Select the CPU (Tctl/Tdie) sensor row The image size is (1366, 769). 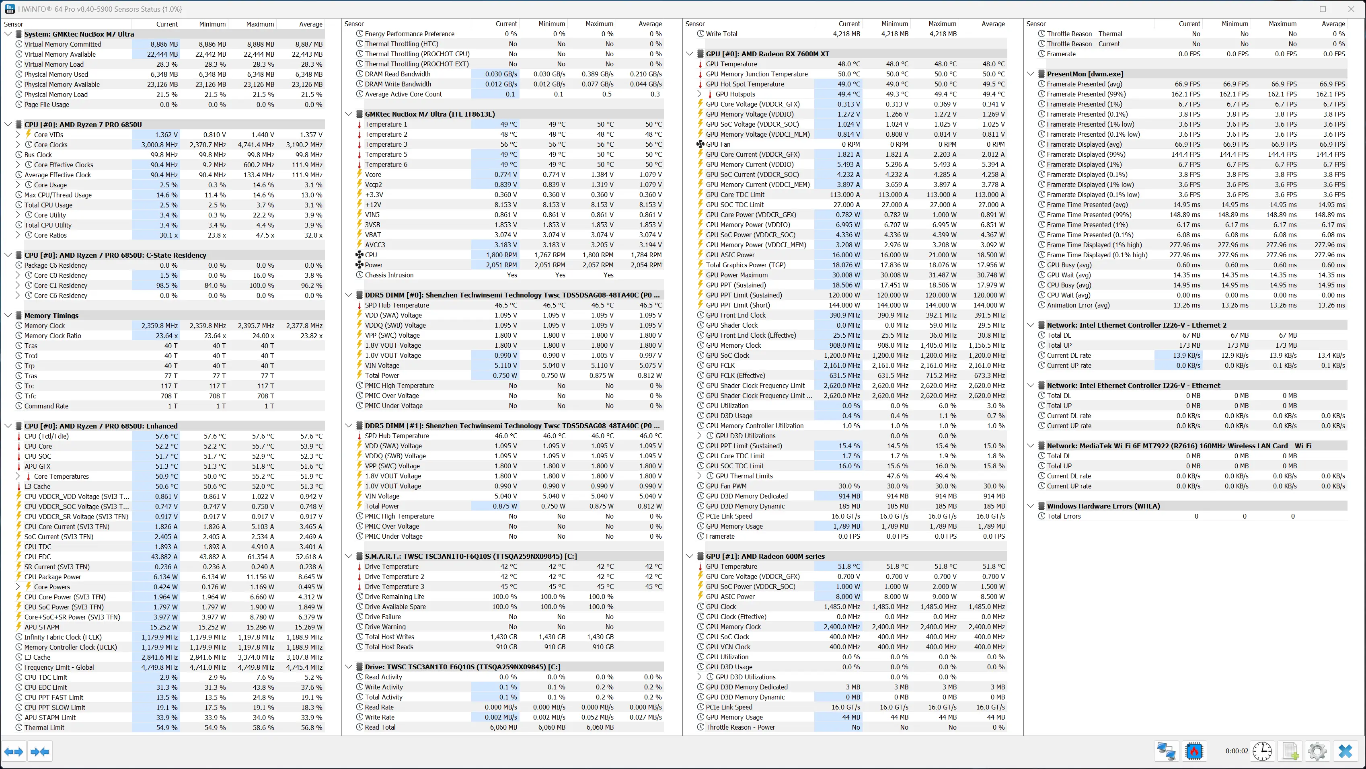(x=47, y=436)
